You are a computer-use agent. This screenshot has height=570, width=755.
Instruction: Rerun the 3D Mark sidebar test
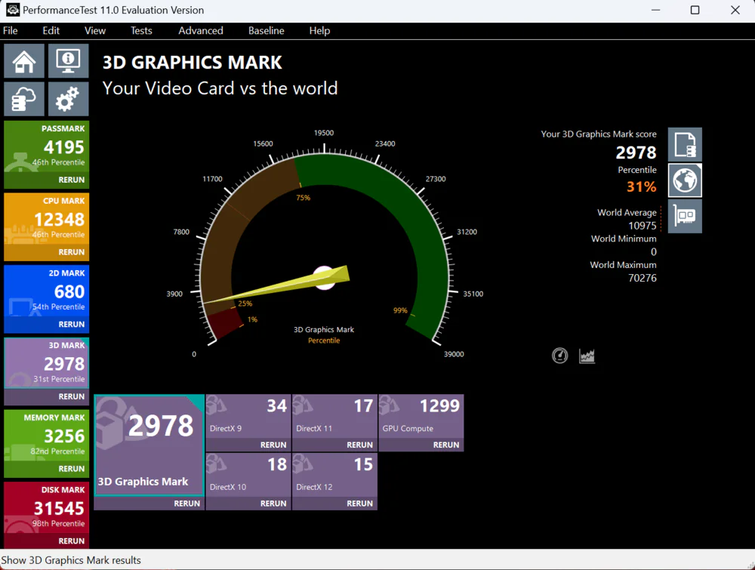[x=71, y=396]
